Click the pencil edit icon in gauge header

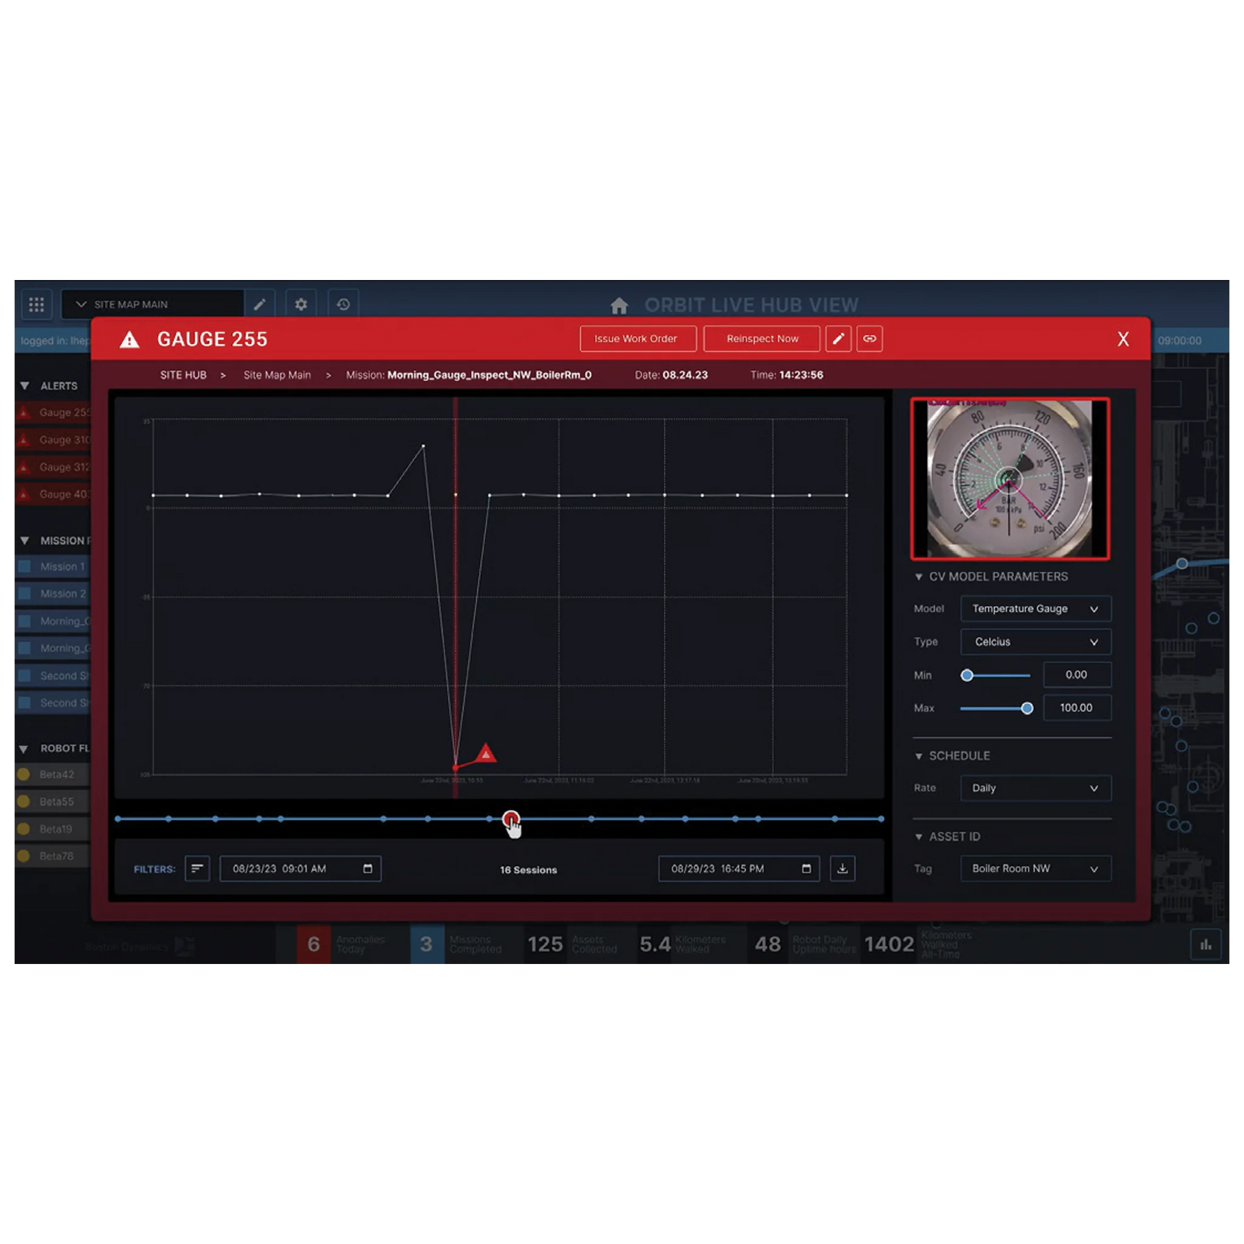click(x=837, y=339)
